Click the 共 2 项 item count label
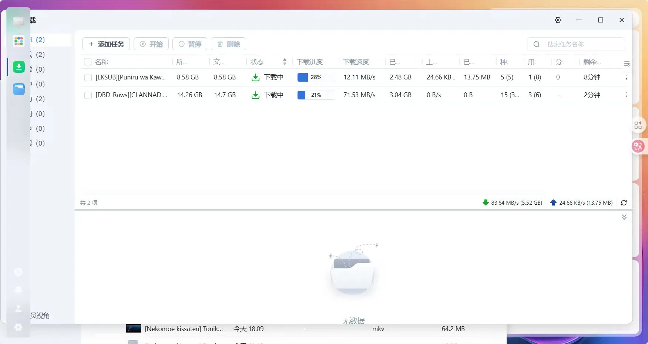The width and height of the screenshot is (648, 344). [89, 202]
